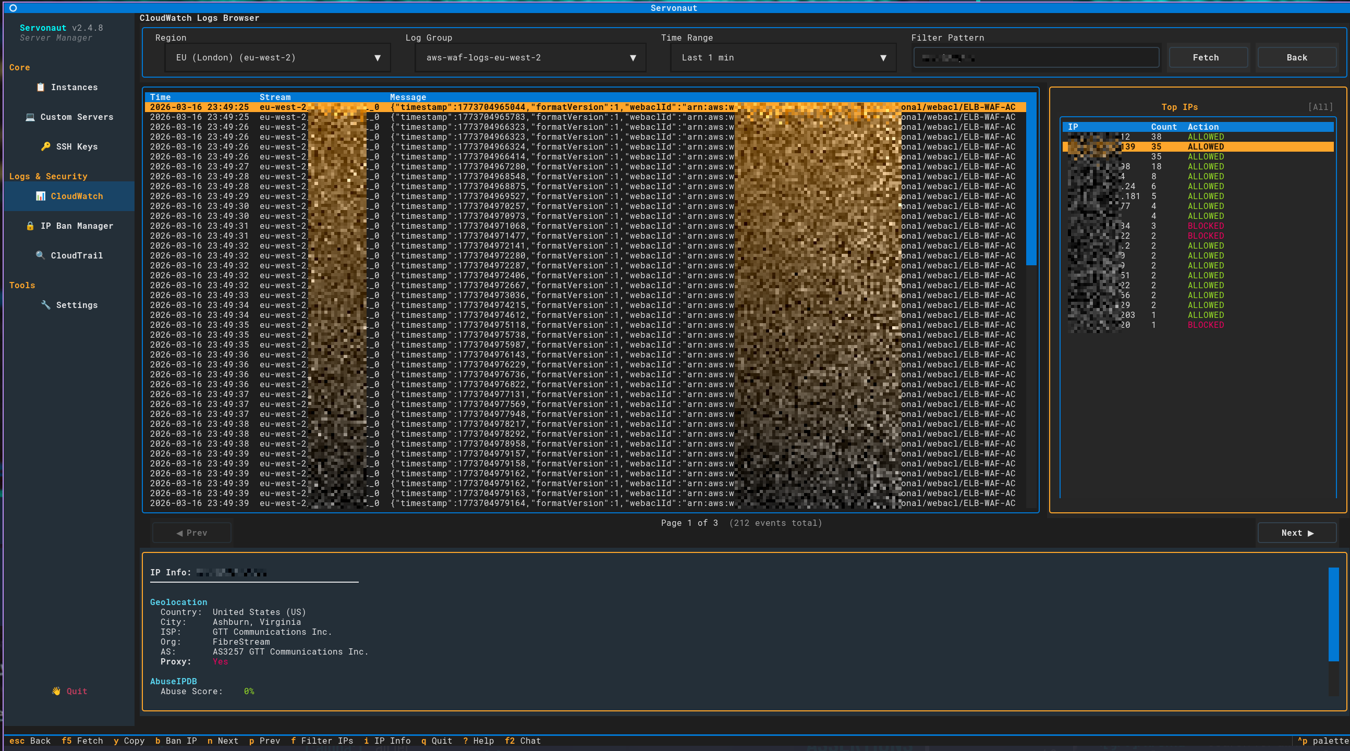Sort logs by Time column header
The height and width of the screenshot is (751, 1350).
[x=161, y=97]
